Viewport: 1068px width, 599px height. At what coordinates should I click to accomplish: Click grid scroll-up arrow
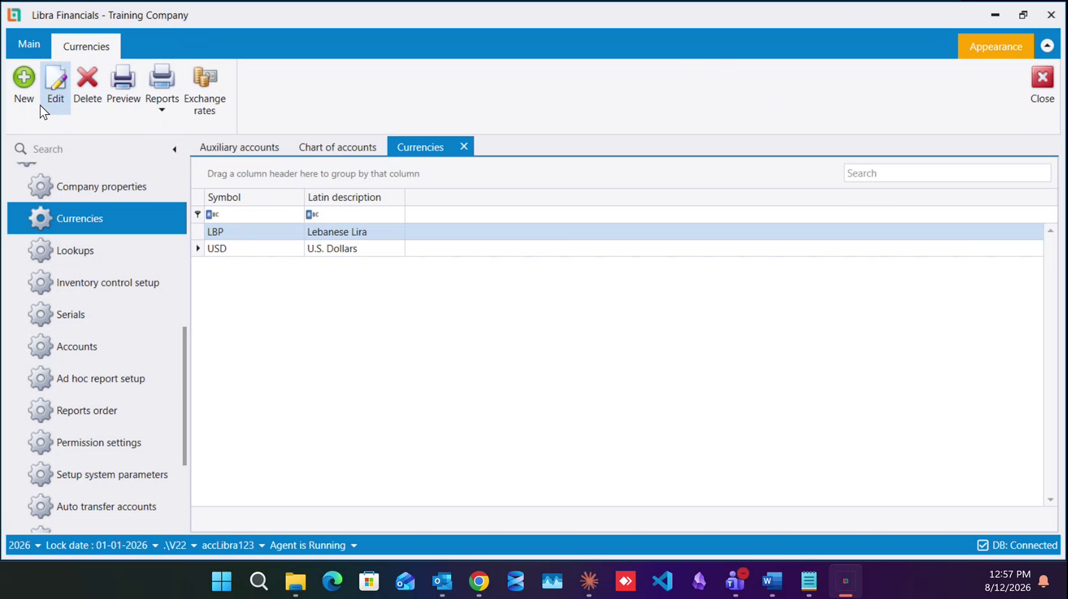(x=1050, y=231)
